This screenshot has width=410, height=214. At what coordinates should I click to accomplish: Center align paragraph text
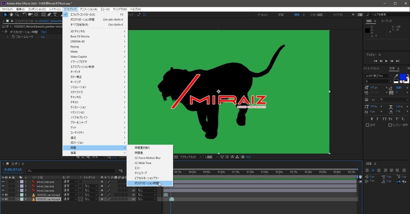373,170
